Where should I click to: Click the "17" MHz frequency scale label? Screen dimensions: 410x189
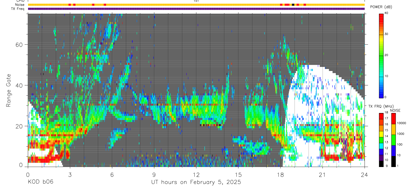[x=387, y=118]
